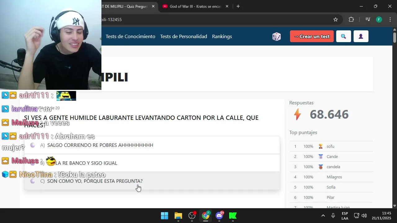This screenshot has width=397, height=223.
Task: Click ranking entry 'Pilar'
Action: pyautogui.click(x=330, y=197)
